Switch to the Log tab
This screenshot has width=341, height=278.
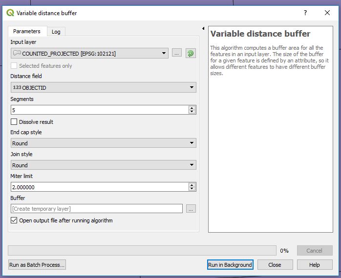(x=56, y=32)
